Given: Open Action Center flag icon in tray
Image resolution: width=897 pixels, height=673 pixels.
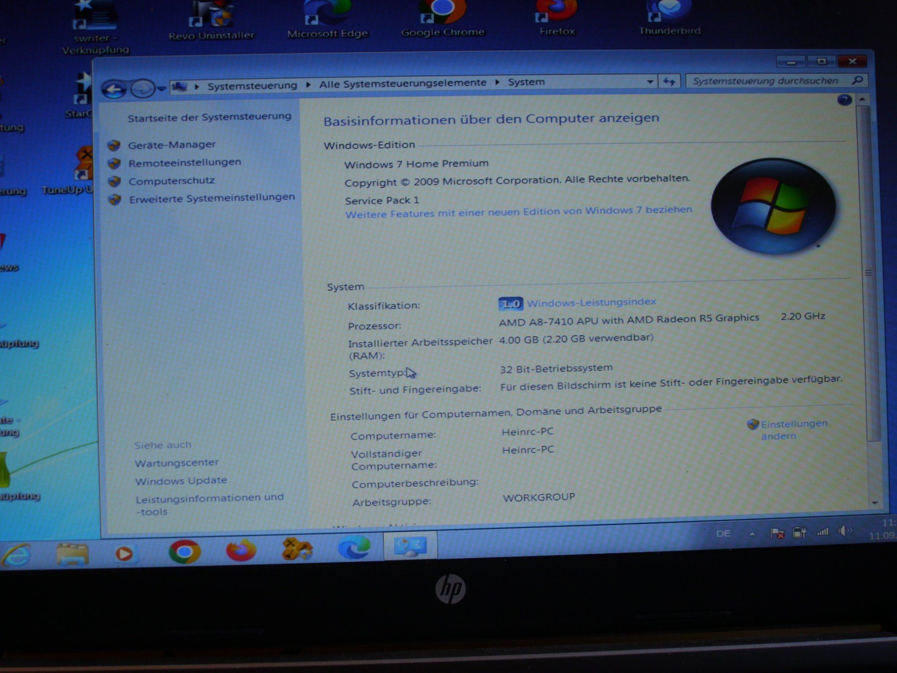Looking at the screenshot, I should tap(777, 533).
